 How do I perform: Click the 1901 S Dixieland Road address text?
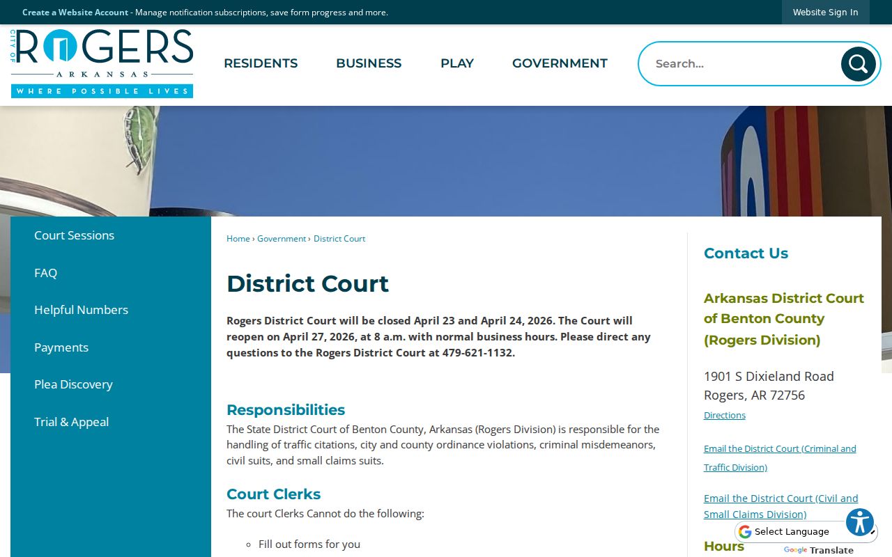click(769, 376)
